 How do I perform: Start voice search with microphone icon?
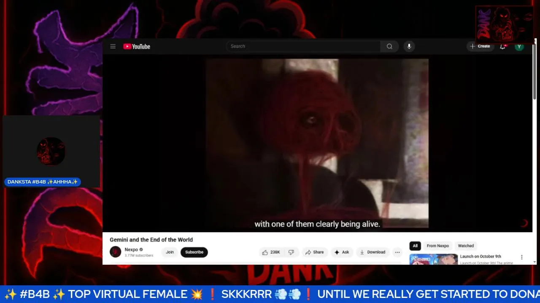[x=409, y=46]
